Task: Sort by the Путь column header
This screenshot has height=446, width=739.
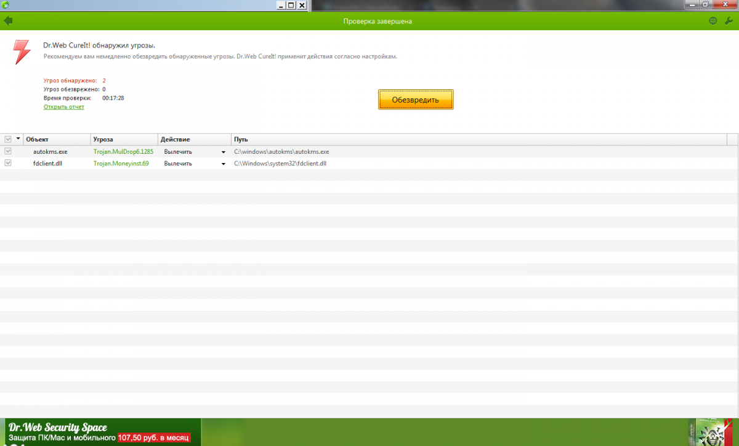Action: tap(479, 140)
